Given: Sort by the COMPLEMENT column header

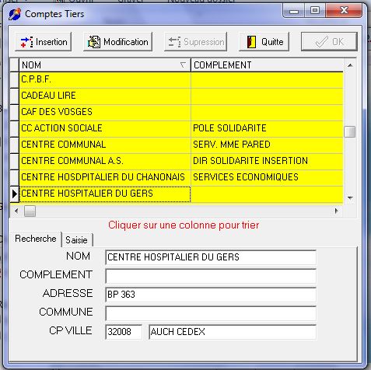Looking at the screenshot, I should pos(267,65).
